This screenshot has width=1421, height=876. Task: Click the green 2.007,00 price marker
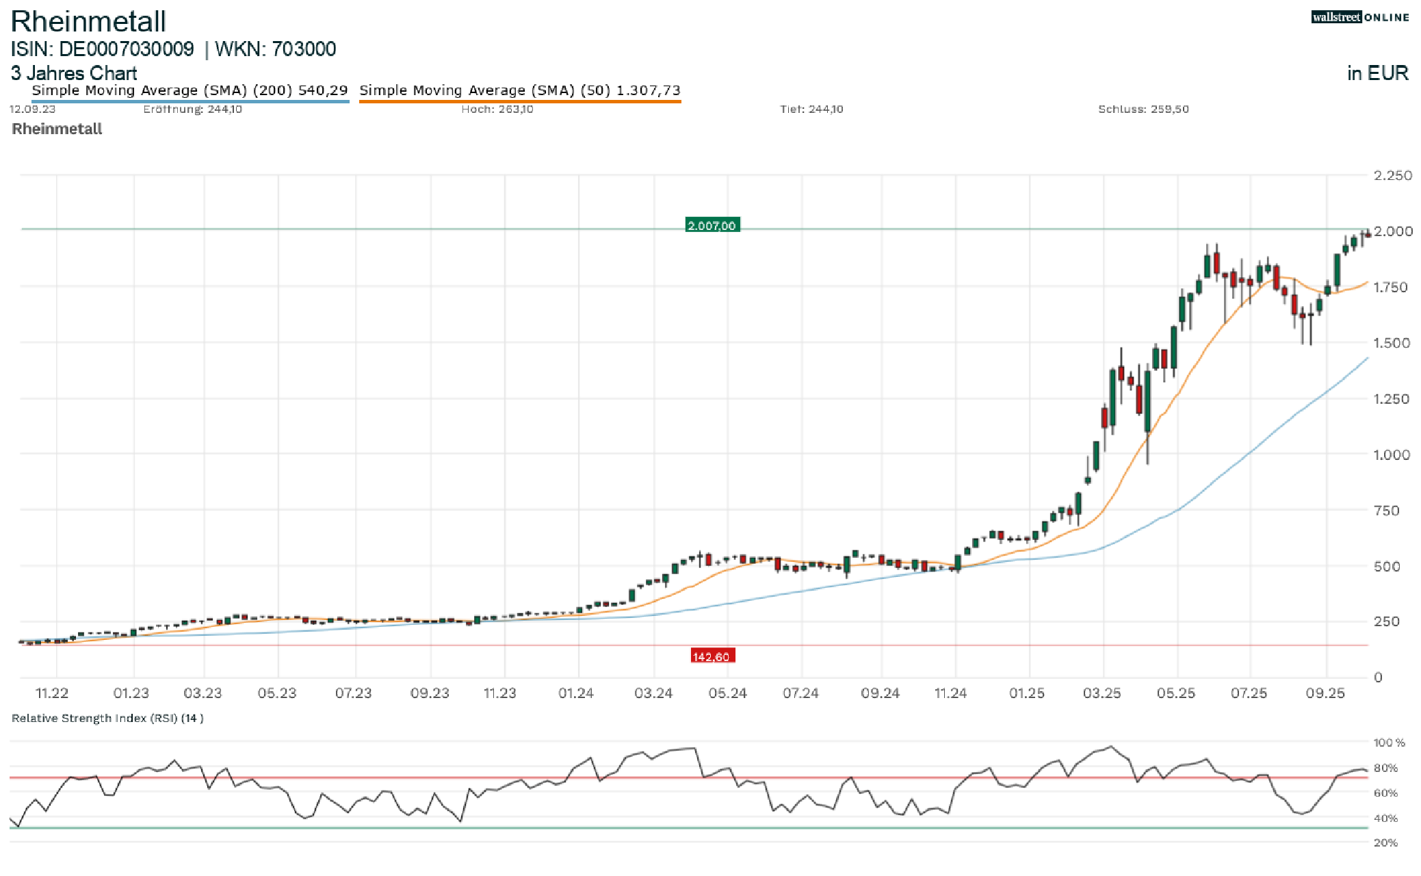712,225
